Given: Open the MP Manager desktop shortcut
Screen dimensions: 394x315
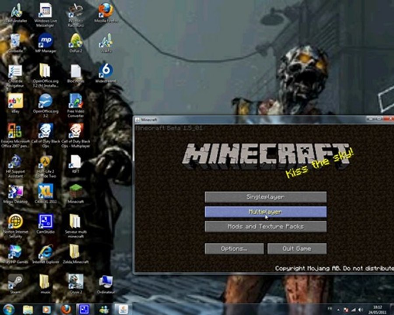Looking at the screenshot, I should click(46, 43).
